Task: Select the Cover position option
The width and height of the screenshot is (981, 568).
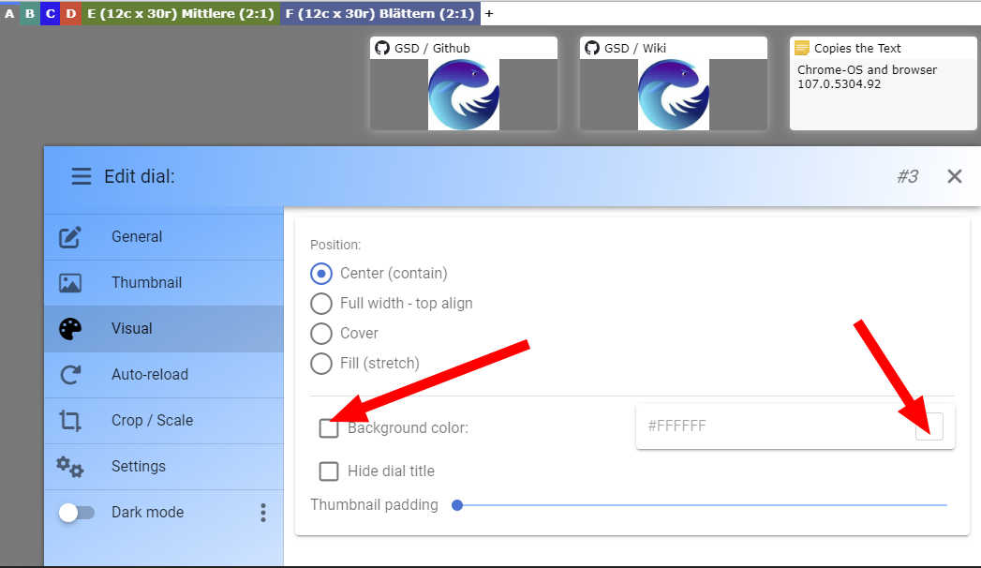Action: (x=321, y=333)
